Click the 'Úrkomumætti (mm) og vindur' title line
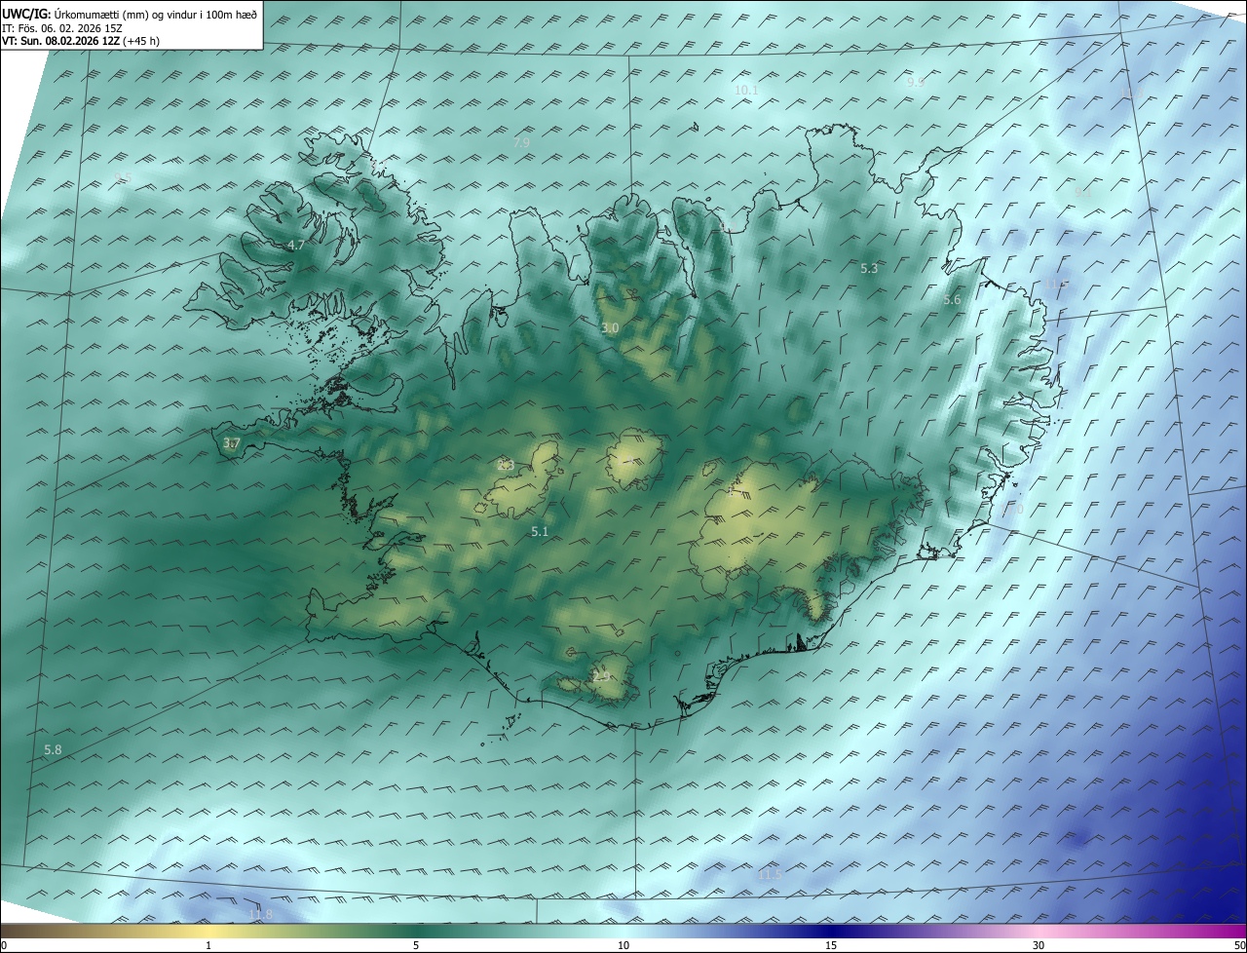 pos(130,13)
